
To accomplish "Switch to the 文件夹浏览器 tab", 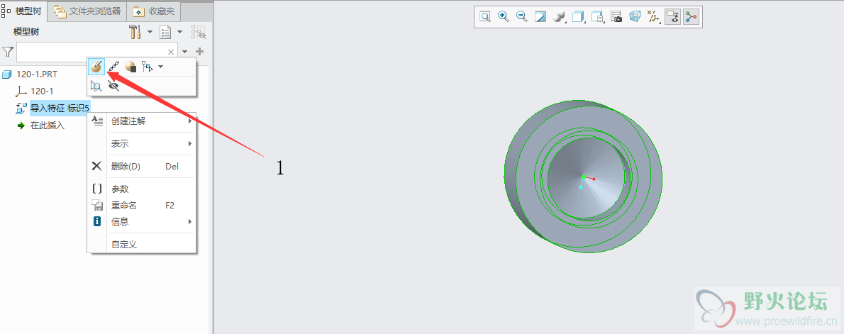I will [x=88, y=11].
